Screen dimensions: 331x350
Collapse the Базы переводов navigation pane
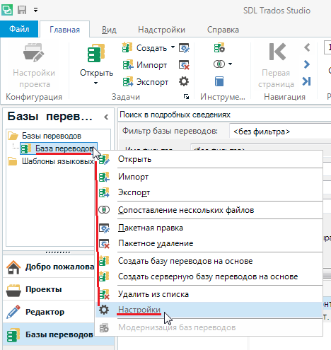106,117
